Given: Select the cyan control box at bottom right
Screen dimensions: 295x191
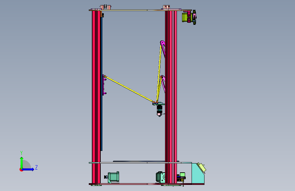Looking at the screenshot, I should [x=198, y=173].
